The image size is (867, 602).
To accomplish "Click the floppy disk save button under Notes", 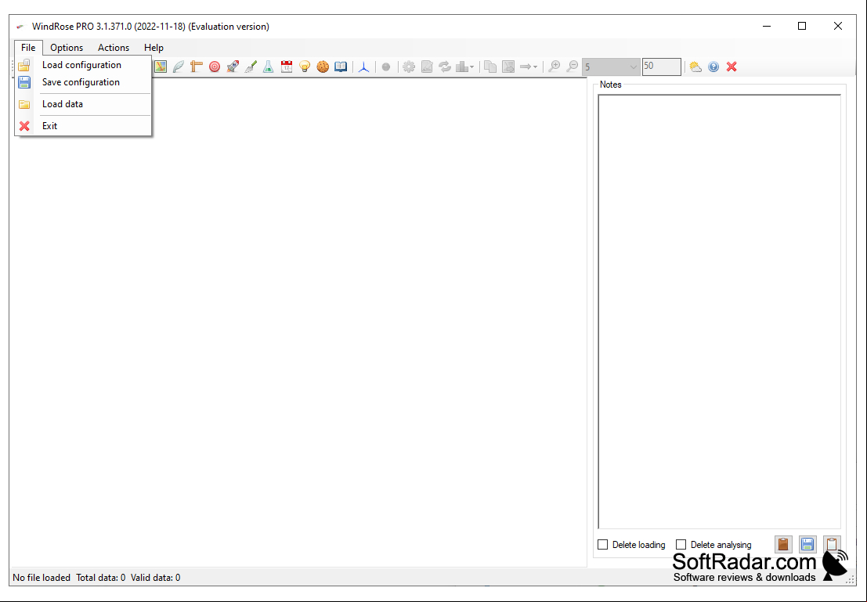I will click(x=807, y=545).
